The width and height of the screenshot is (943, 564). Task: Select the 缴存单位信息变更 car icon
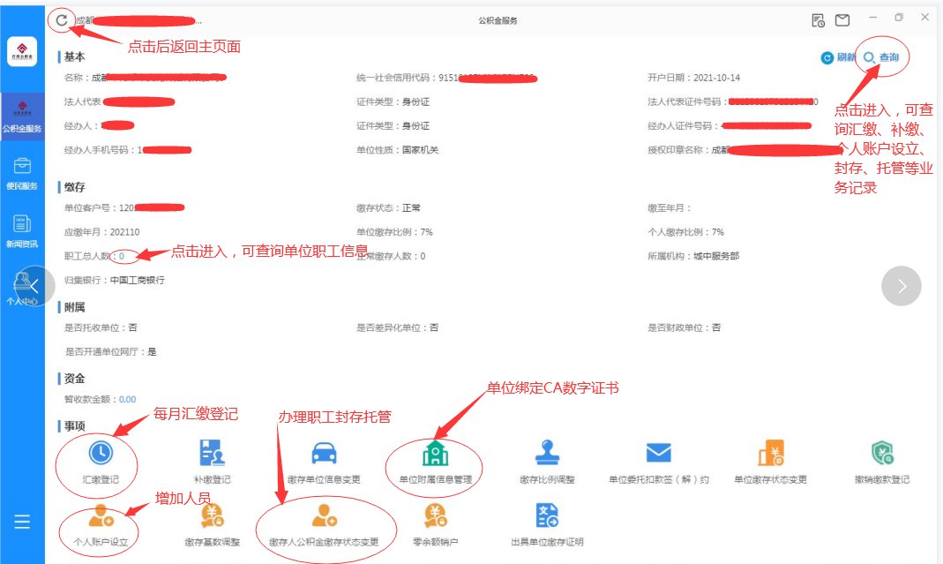pyautogui.click(x=324, y=453)
